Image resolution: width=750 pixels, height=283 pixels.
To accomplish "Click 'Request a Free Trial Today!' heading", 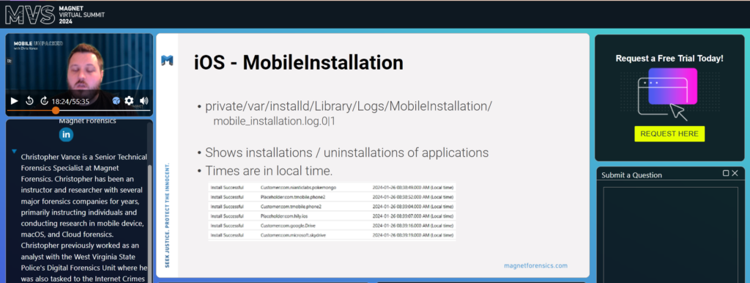I will click(669, 59).
